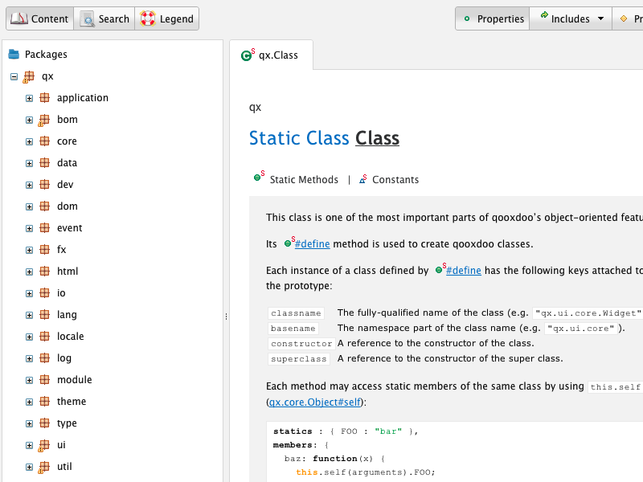Select the event package in tree
The height and width of the screenshot is (482, 643).
click(x=69, y=228)
